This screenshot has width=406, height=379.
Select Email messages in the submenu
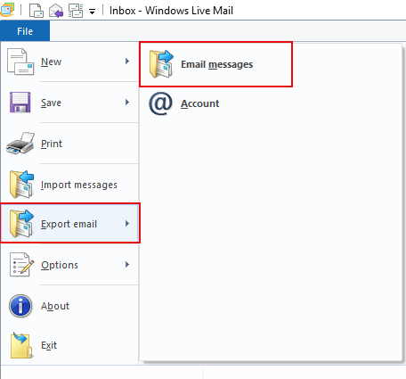pos(215,64)
